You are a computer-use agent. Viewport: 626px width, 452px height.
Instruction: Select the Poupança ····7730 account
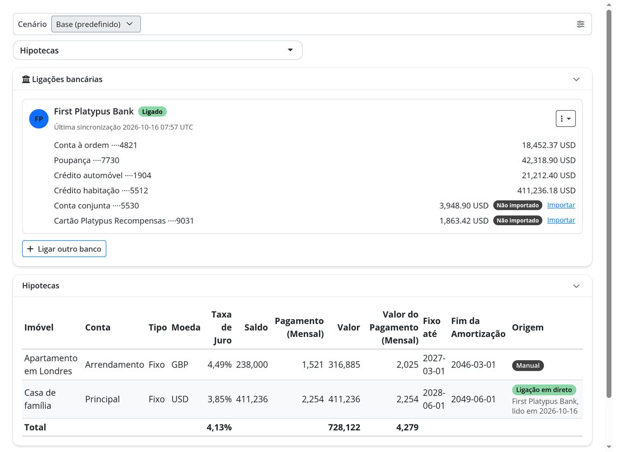click(x=315, y=160)
